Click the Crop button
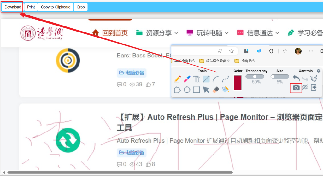This screenshot has width=323, height=176. point(80,7)
